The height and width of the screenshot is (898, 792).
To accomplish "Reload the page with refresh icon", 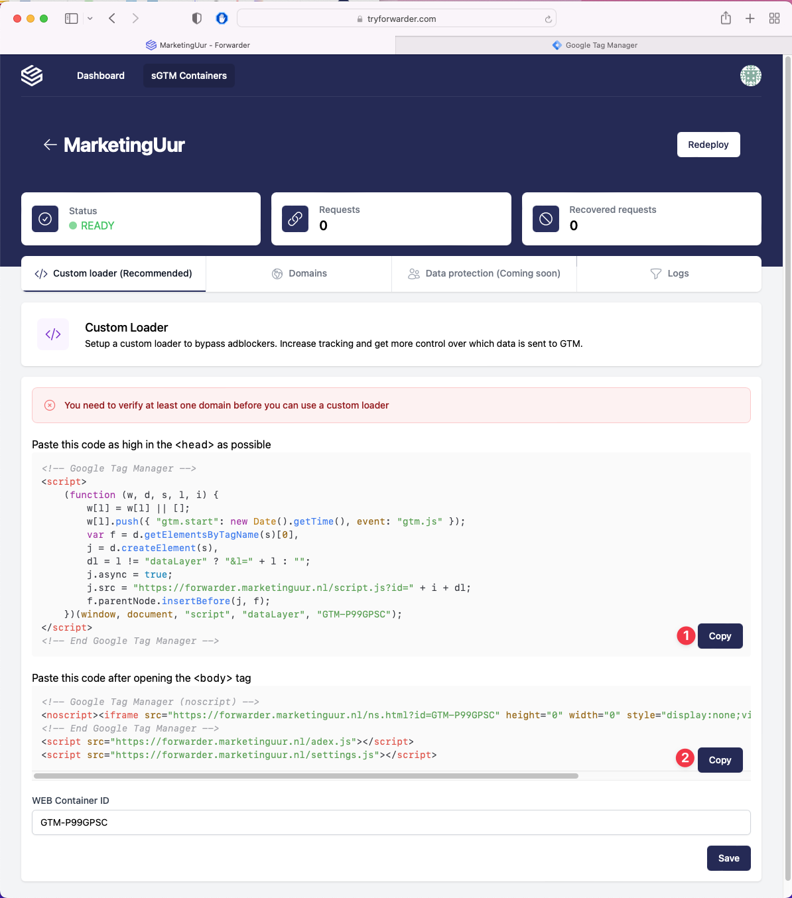I will [548, 19].
